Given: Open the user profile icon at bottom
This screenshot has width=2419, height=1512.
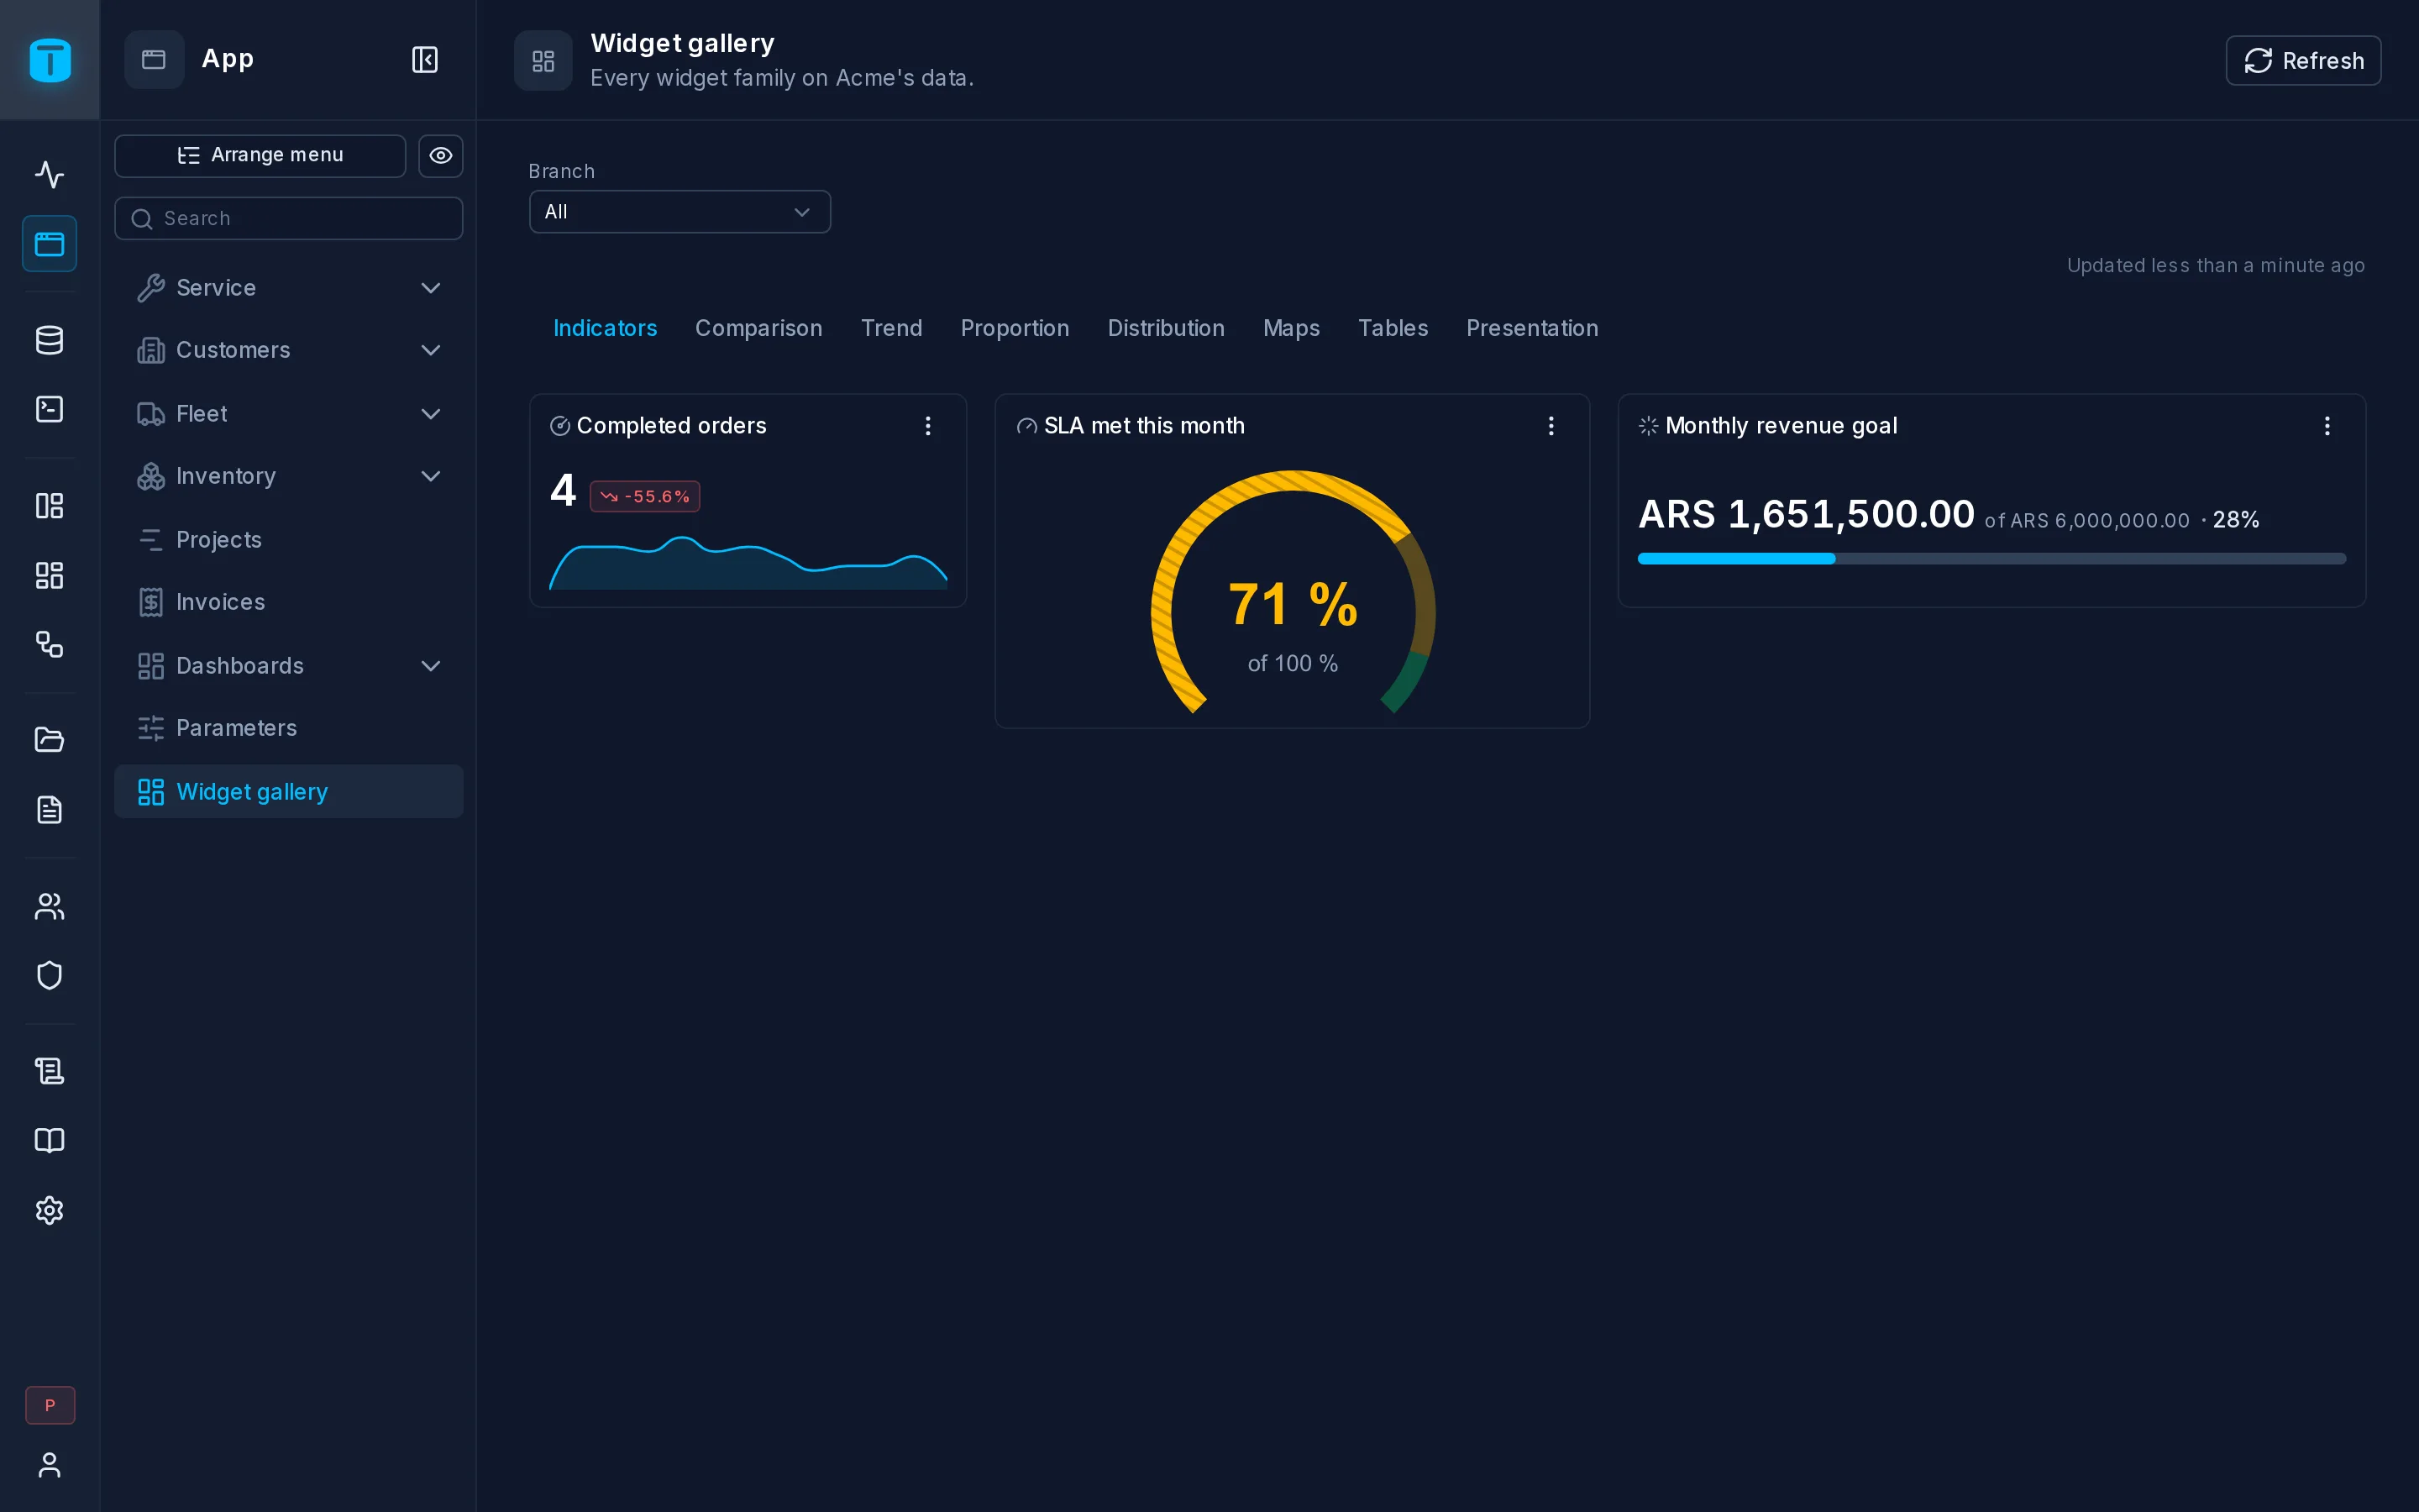Looking at the screenshot, I should tap(49, 1465).
